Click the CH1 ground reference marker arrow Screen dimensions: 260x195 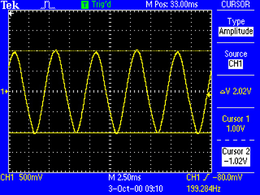[x=5, y=92]
